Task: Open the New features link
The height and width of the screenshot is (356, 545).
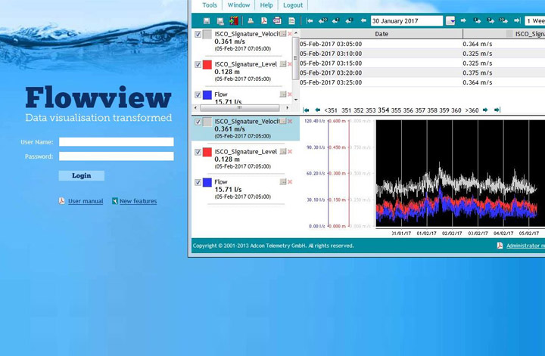Action: point(138,201)
